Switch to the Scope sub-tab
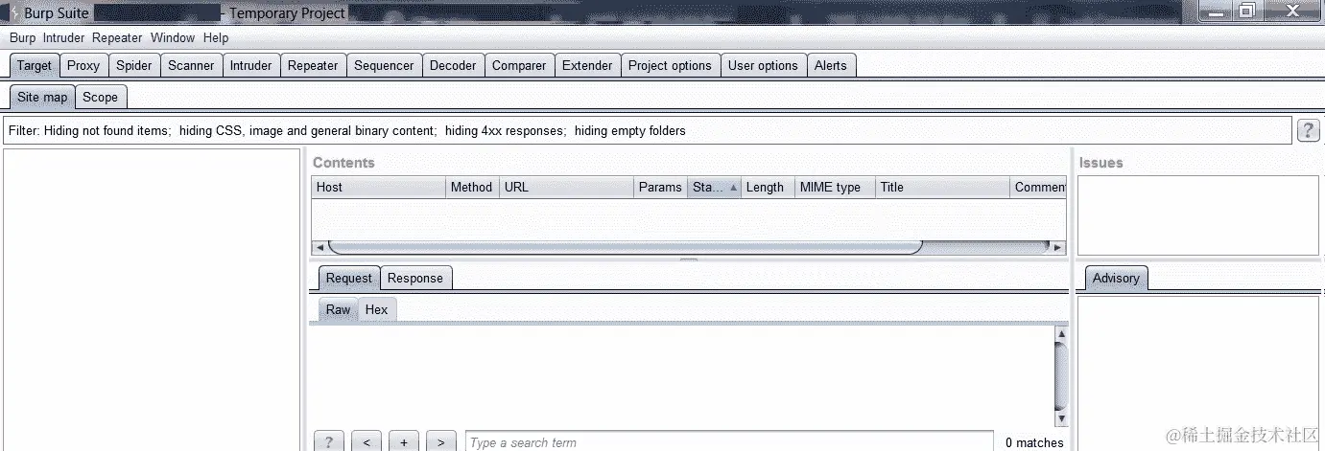This screenshot has width=1325, height=451. tap(100, 97)
